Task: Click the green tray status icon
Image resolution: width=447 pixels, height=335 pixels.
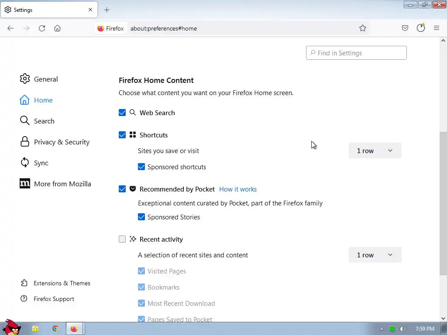Action: tap(392, 329)
